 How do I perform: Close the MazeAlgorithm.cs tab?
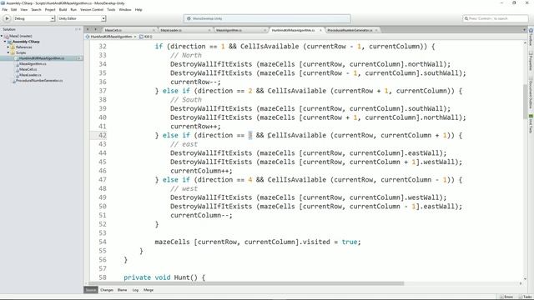264,30
